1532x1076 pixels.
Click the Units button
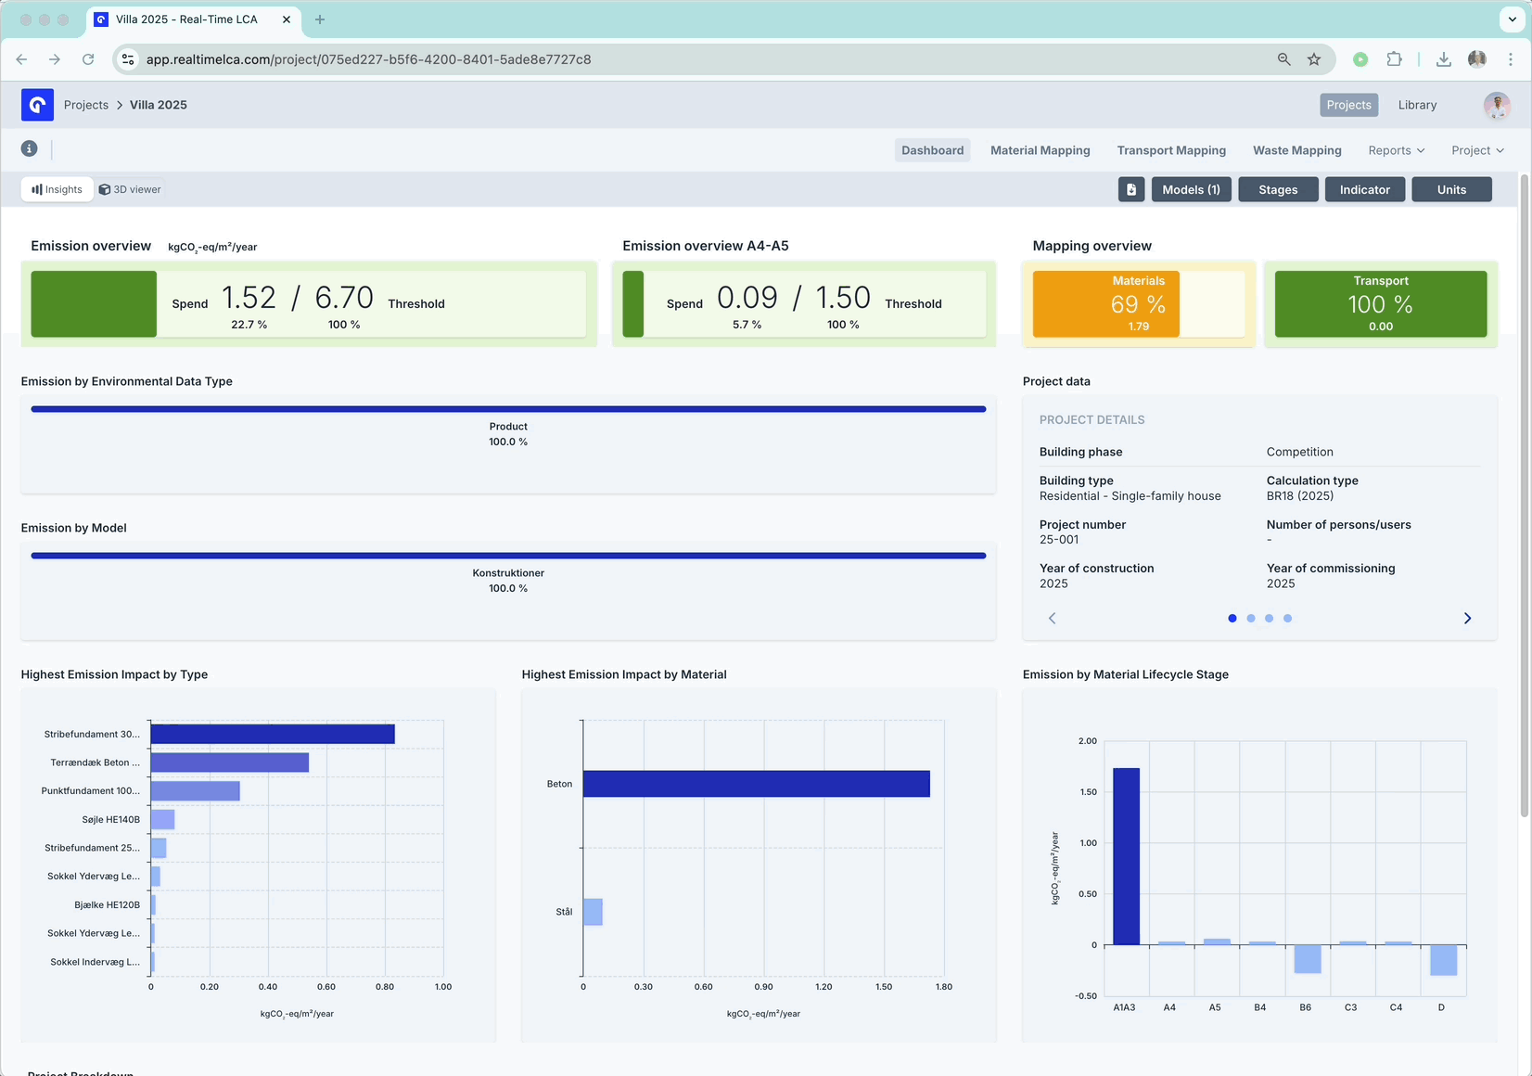point(1452,189)
